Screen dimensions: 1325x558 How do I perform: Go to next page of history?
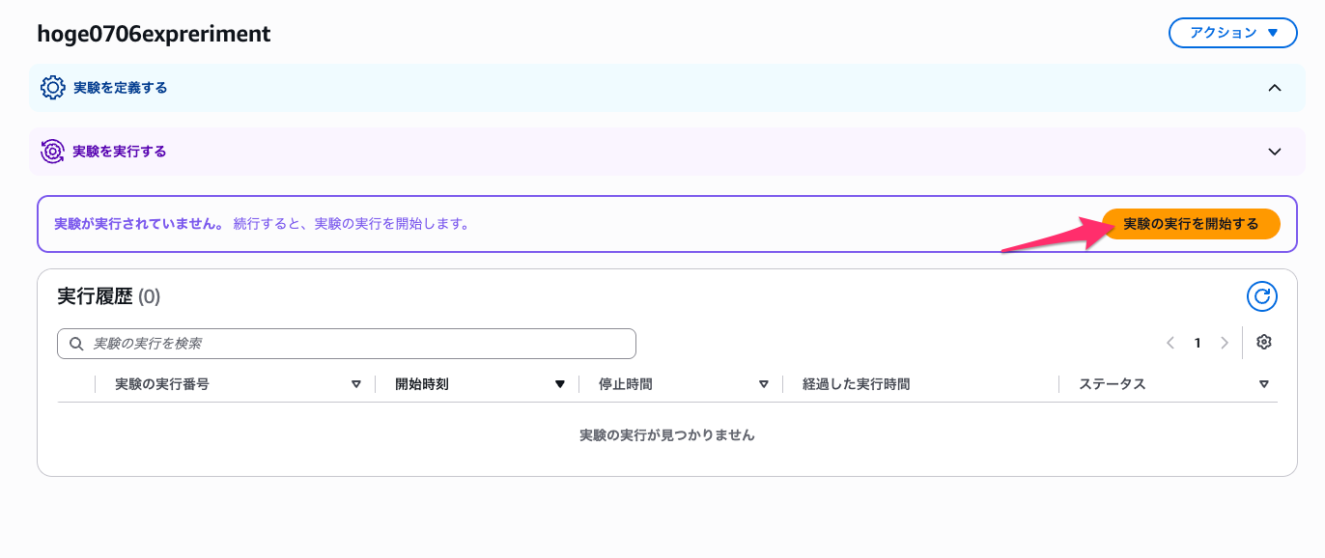tap(1225, 343)
